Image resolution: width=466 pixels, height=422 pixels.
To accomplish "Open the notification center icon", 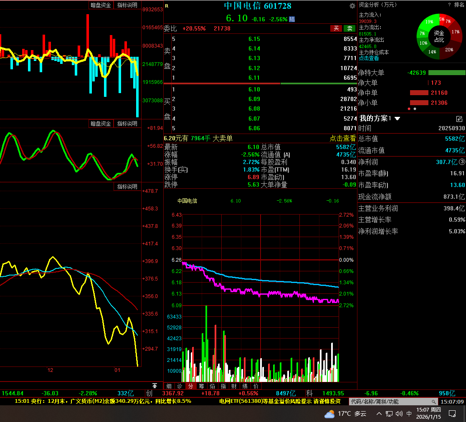I will [452, 414].
